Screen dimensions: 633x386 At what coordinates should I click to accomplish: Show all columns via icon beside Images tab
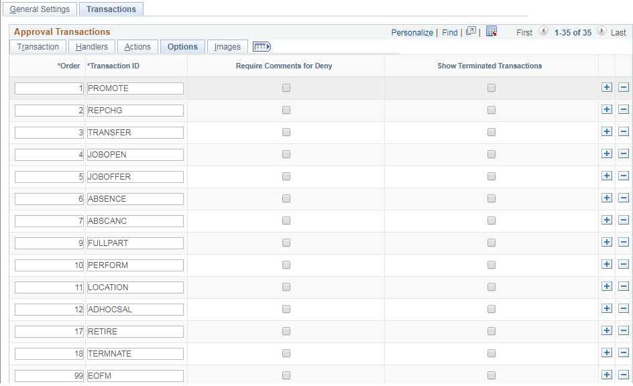tap(261, 46)
